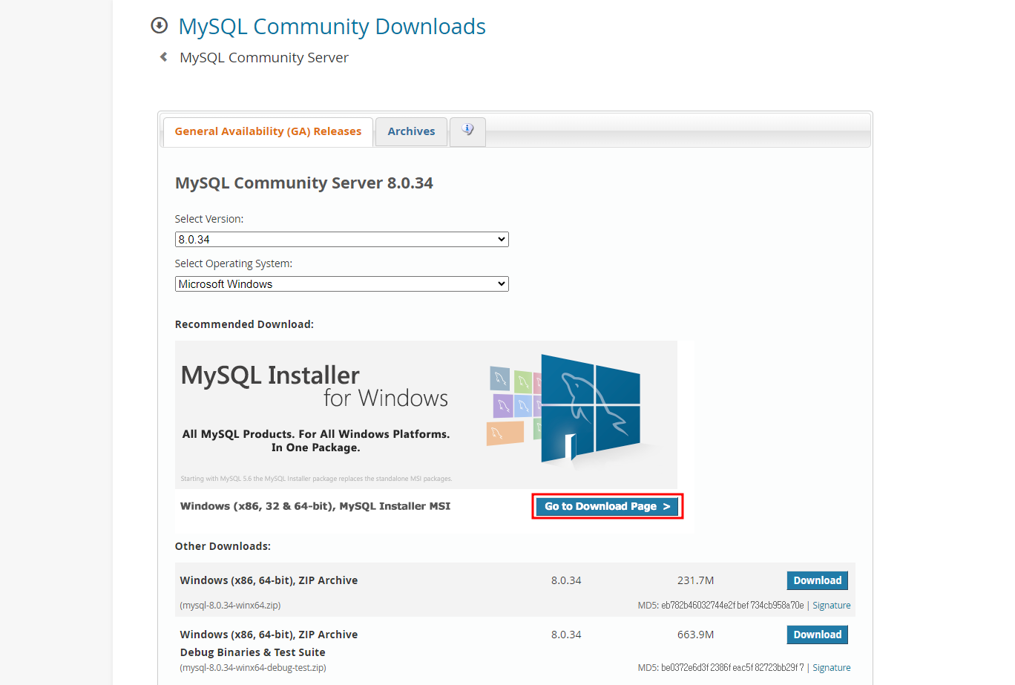The image size is (1015, 685).
Task: Click the Go to Download Page button
Action: pos(607,506)
